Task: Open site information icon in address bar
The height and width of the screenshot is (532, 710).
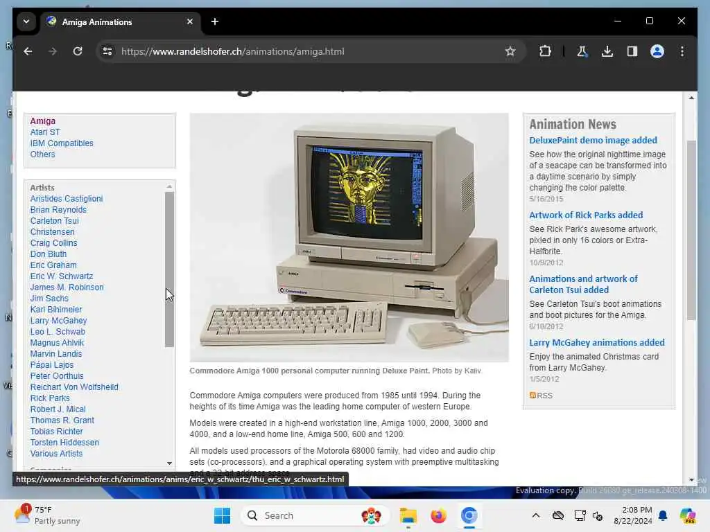Action: (107, 51)
